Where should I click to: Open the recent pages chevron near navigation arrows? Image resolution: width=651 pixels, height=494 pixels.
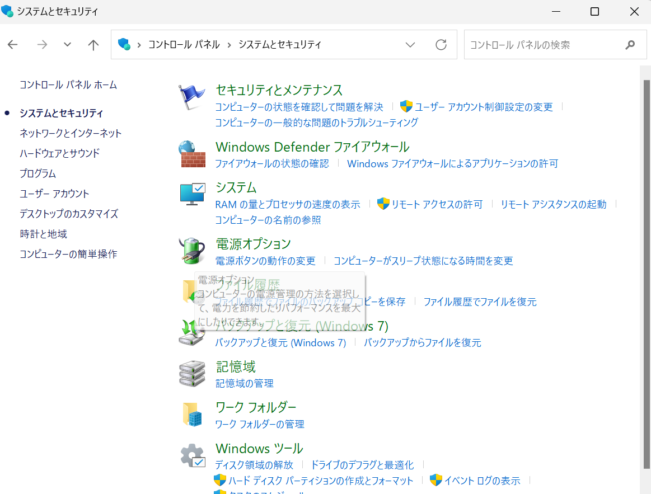pos(67,44)
